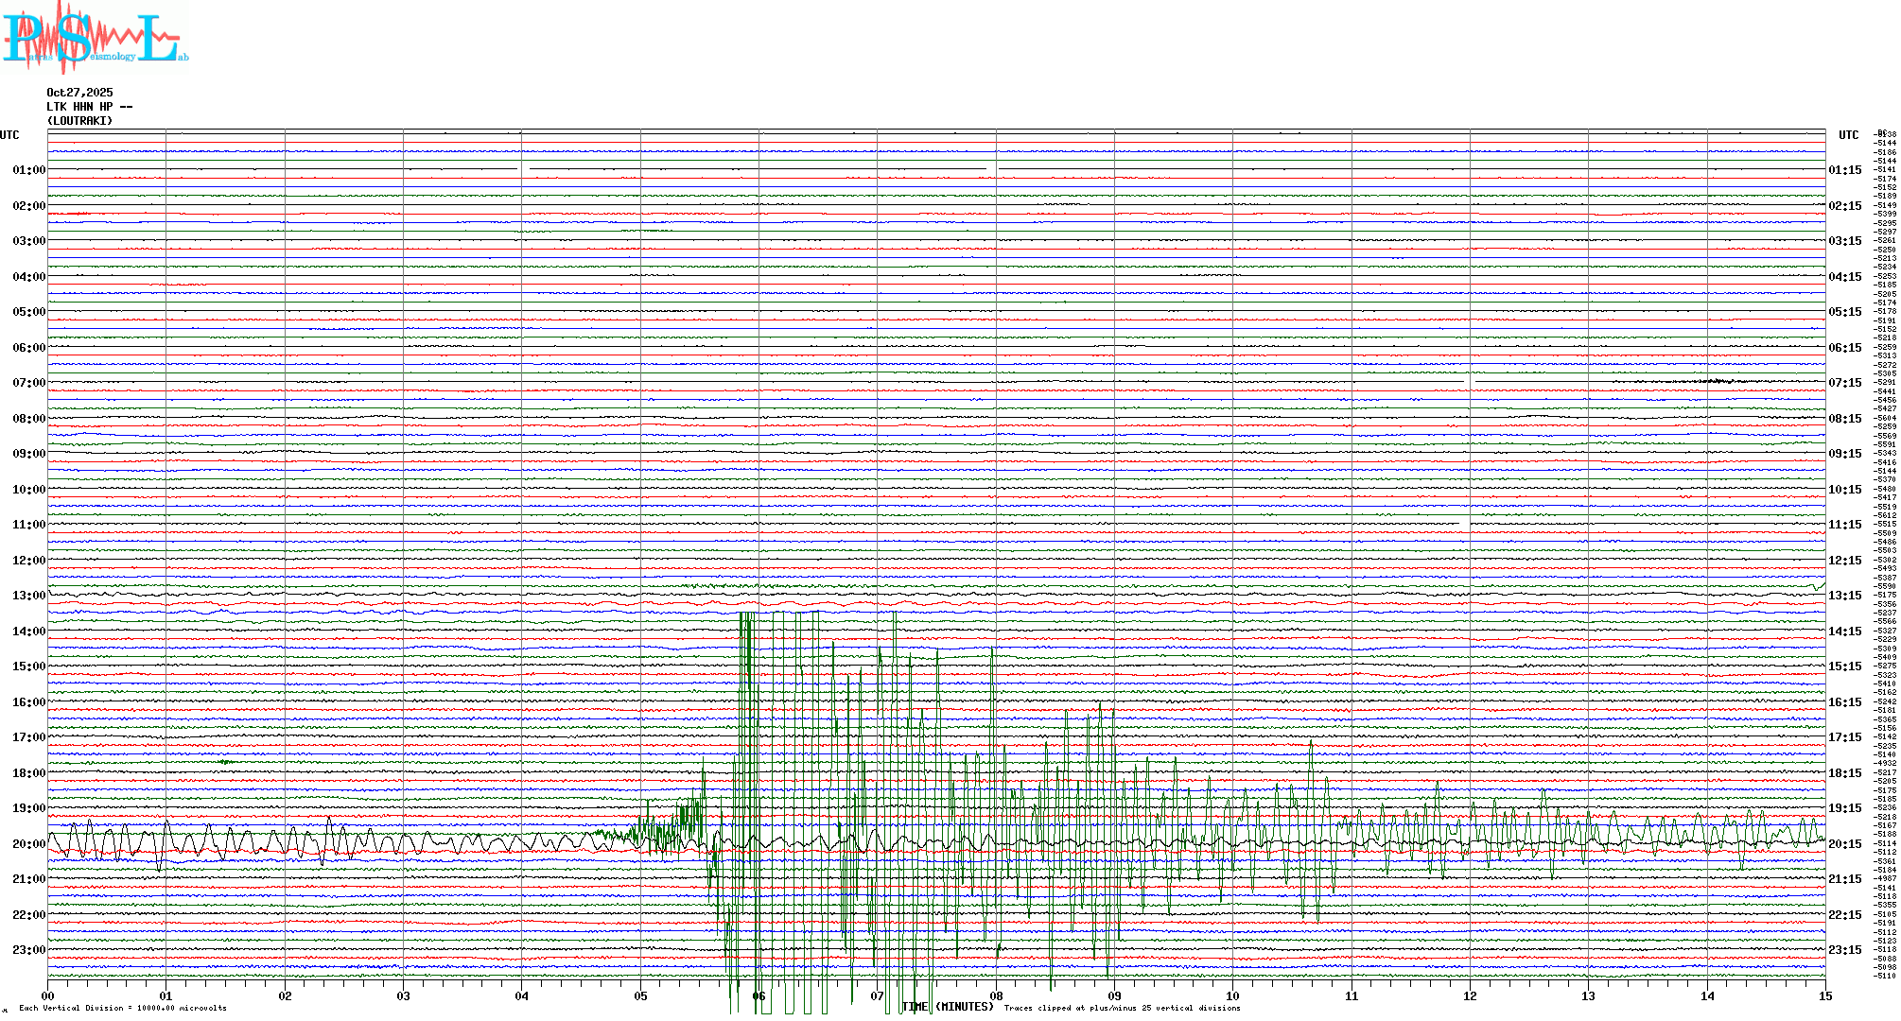The image size is (1901, 1021).
Task: Click the Oct27,2025 date label
Action: coord(79,93)
